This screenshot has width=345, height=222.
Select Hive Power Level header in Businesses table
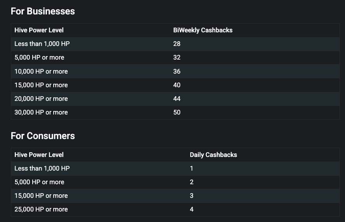click(39, 30)
